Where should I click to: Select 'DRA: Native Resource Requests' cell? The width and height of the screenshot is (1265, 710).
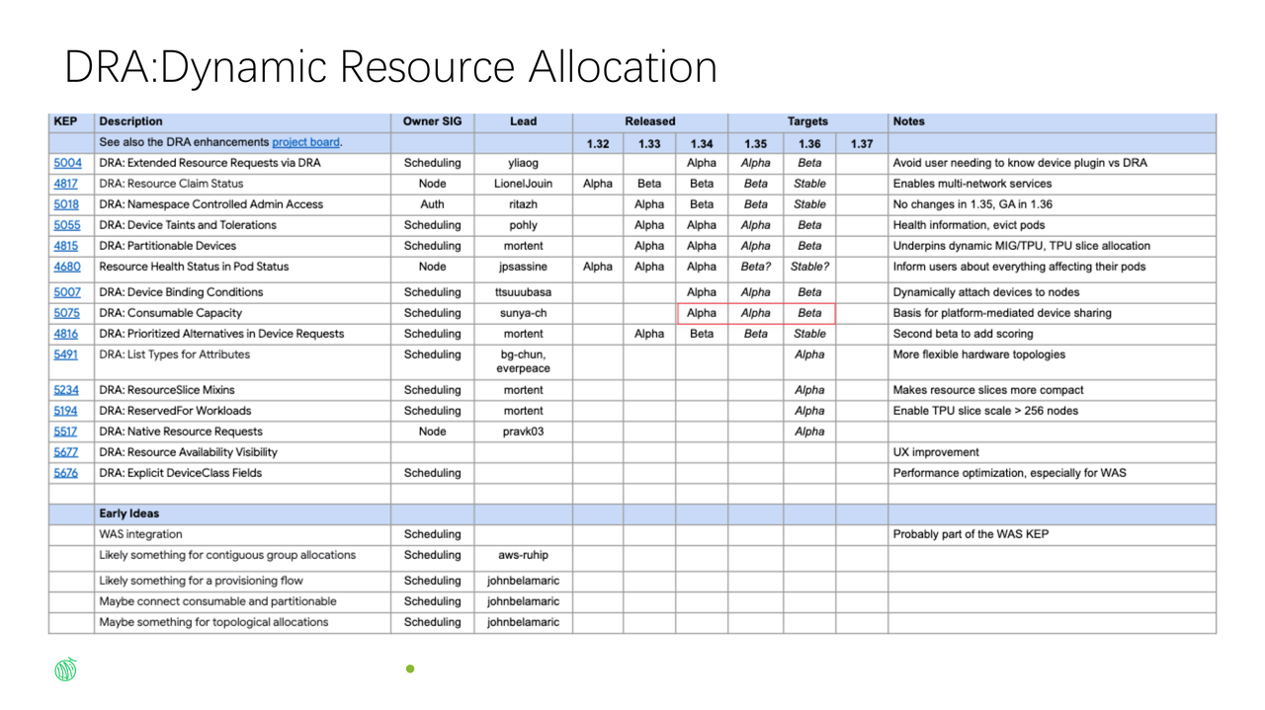243,432
